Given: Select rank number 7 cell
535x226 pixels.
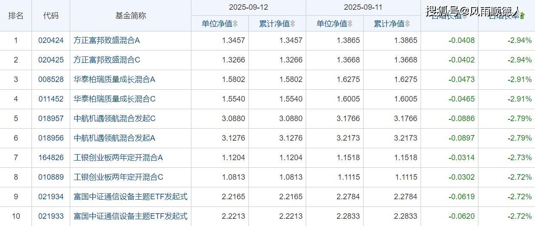Looking at the screenshot, I should point(16,158).
